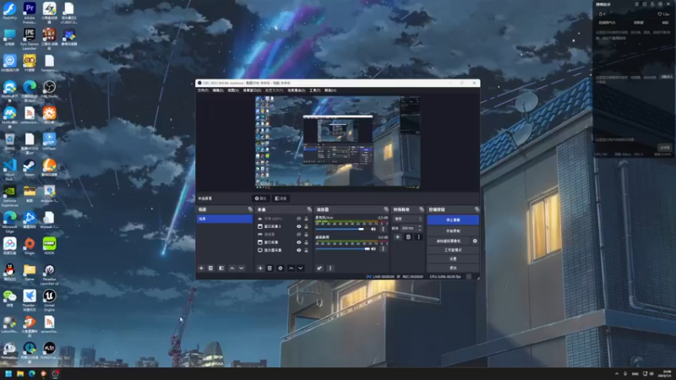Pop out the Audio Mixer dock panel

tap(386, 209)
